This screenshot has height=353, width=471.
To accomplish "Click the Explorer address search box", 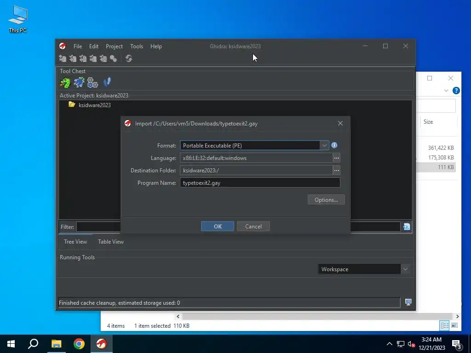I will [436, 106].
